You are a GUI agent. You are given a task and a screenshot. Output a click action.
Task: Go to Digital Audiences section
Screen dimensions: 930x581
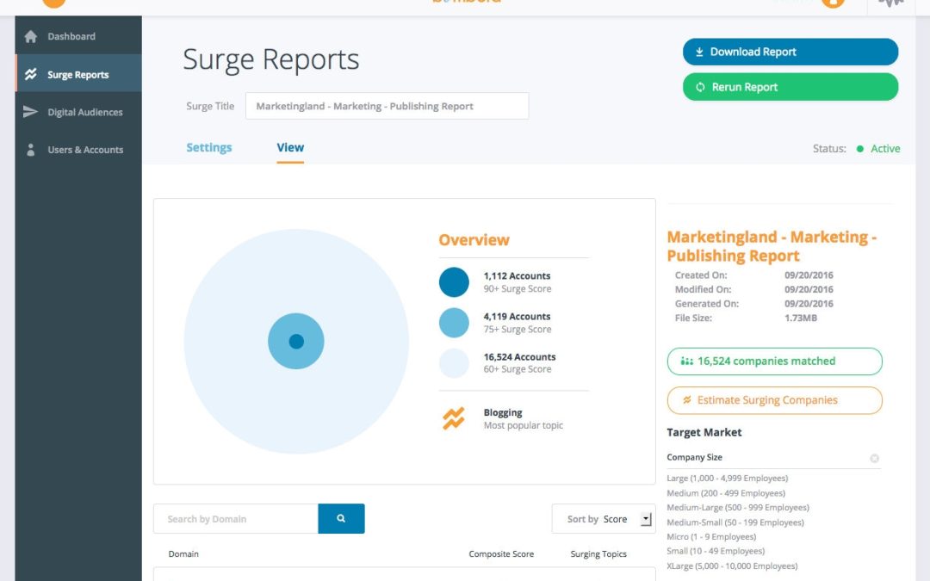point(78,112)
